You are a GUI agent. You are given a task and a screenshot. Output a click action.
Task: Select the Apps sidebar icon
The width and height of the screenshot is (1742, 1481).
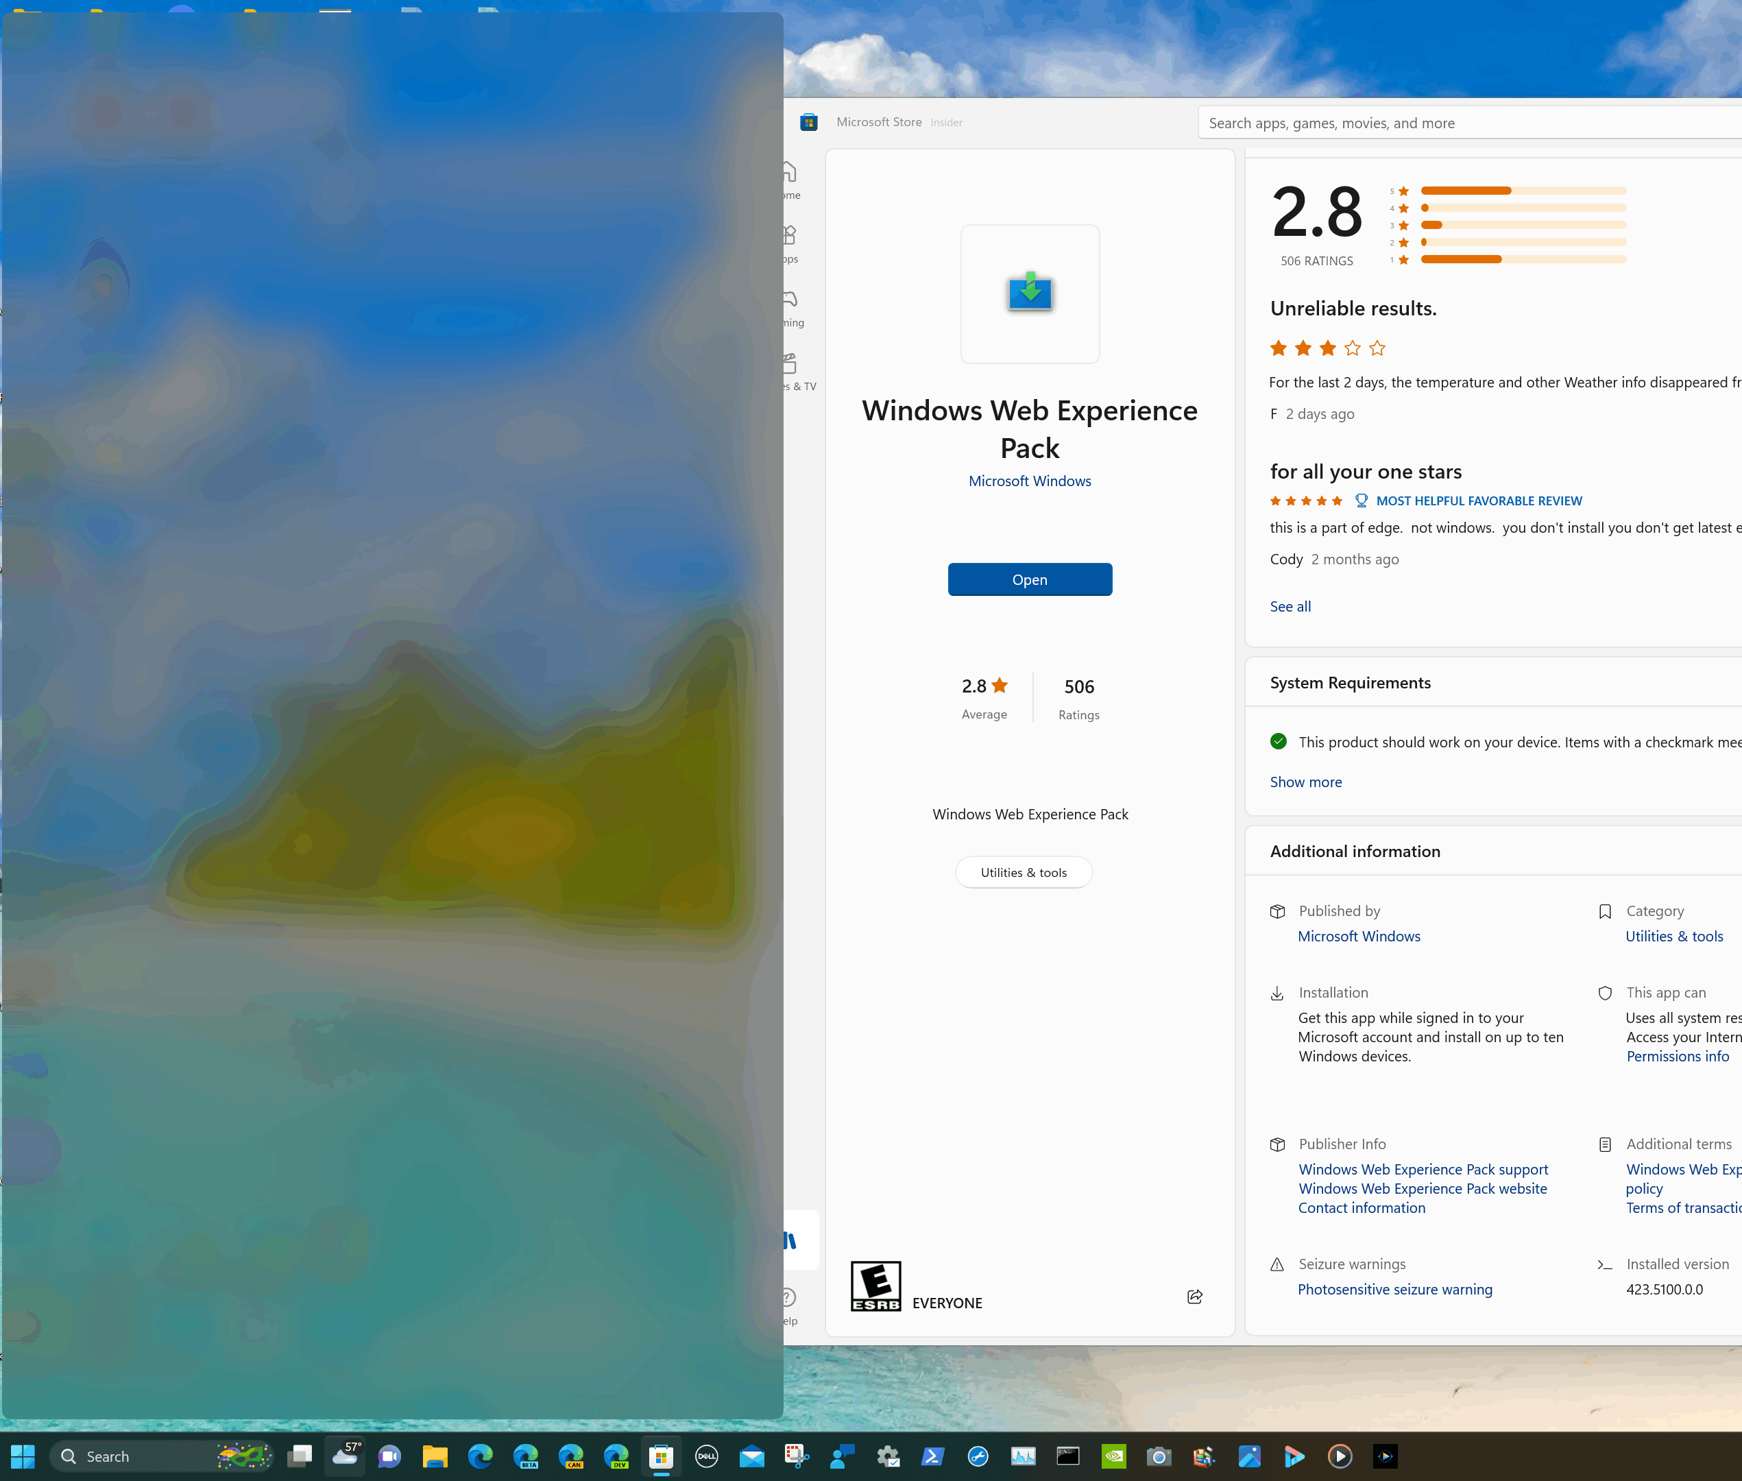tap(790, 234)
